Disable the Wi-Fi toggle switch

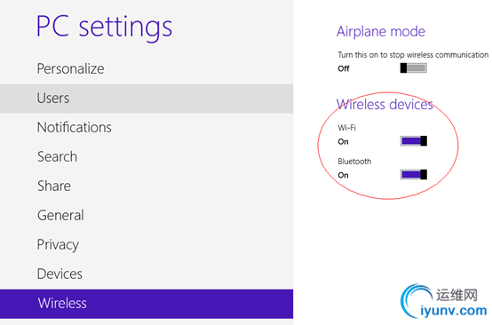coord(413,141)
